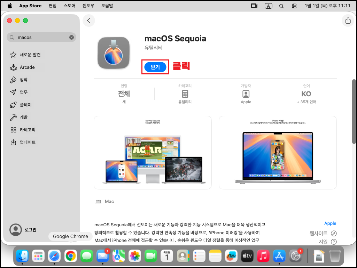
Task: Open 플레이 in the sidebar
Action: 21,105
